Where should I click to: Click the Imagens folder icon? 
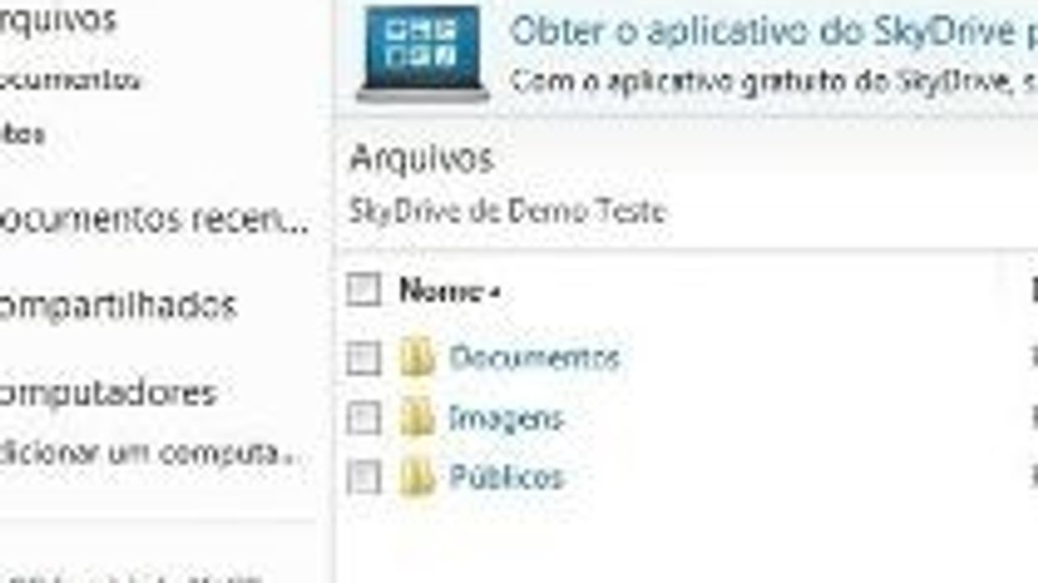[417, 418]
